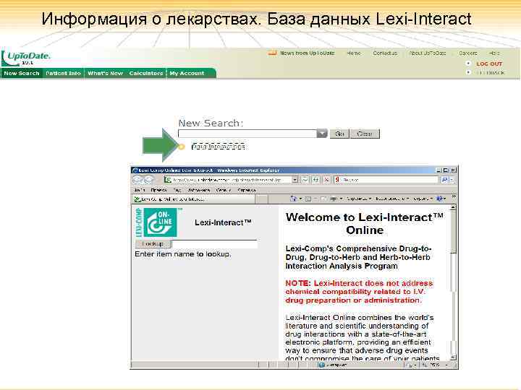Click the IE status bar zoom level
The width and height of the screenshot is (521, 390).
436,365
